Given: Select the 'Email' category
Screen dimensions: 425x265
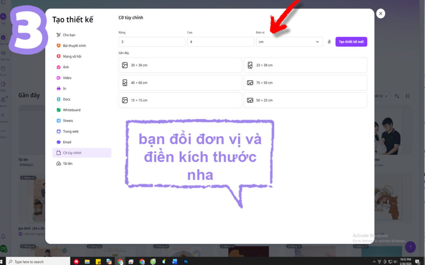Looking at the screenshot, I should pyautogui.click(x=82, y=142).
